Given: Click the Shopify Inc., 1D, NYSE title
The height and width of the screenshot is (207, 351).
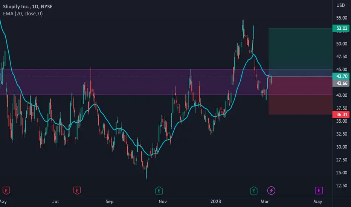Looking at the screenshot, I should (x=28, y=7).
